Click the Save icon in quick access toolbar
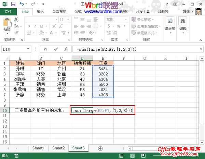The width and height of the screenshot is (205, 159). 13,4
